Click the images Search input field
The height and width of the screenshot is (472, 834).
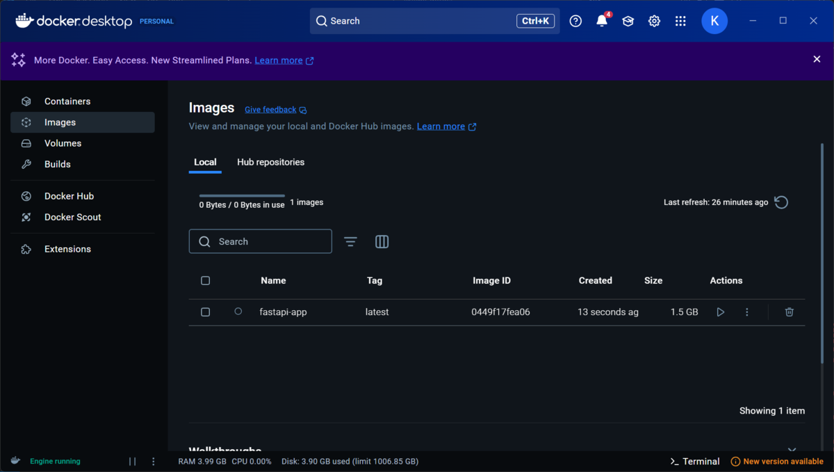(x=261, y=241)
